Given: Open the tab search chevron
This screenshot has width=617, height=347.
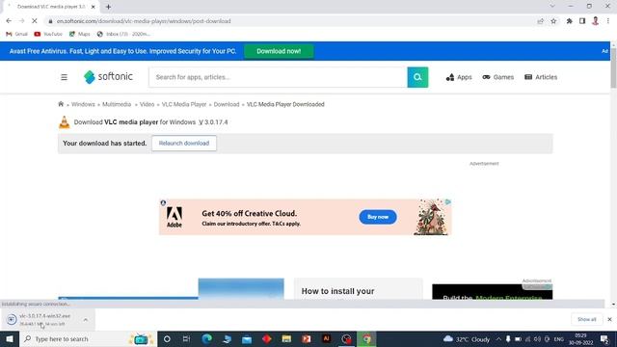Looking at the screenshot, I should point(552,7).
